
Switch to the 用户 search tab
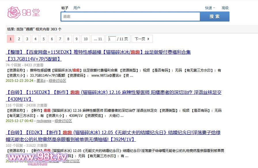pyautogui.click(x=77, y=8)
